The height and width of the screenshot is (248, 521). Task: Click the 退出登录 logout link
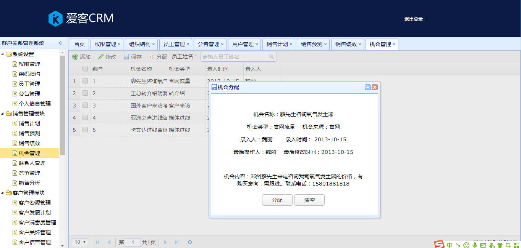click(414, 19)
